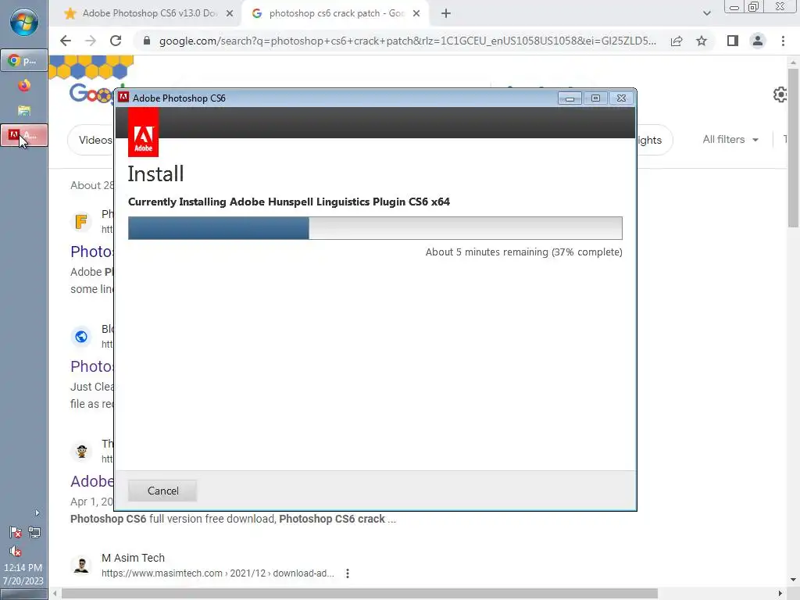
Task: Click the Install heading in the installer
Action: (155, 174)
